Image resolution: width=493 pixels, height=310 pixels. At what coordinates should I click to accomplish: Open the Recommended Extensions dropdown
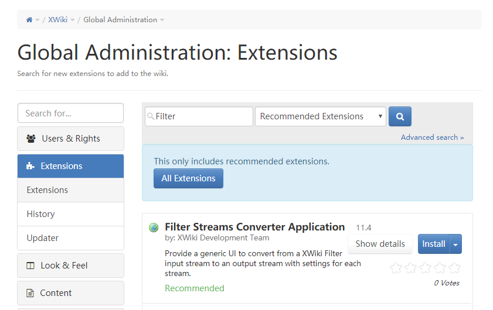pyautogui.click(x=320, y=116)
